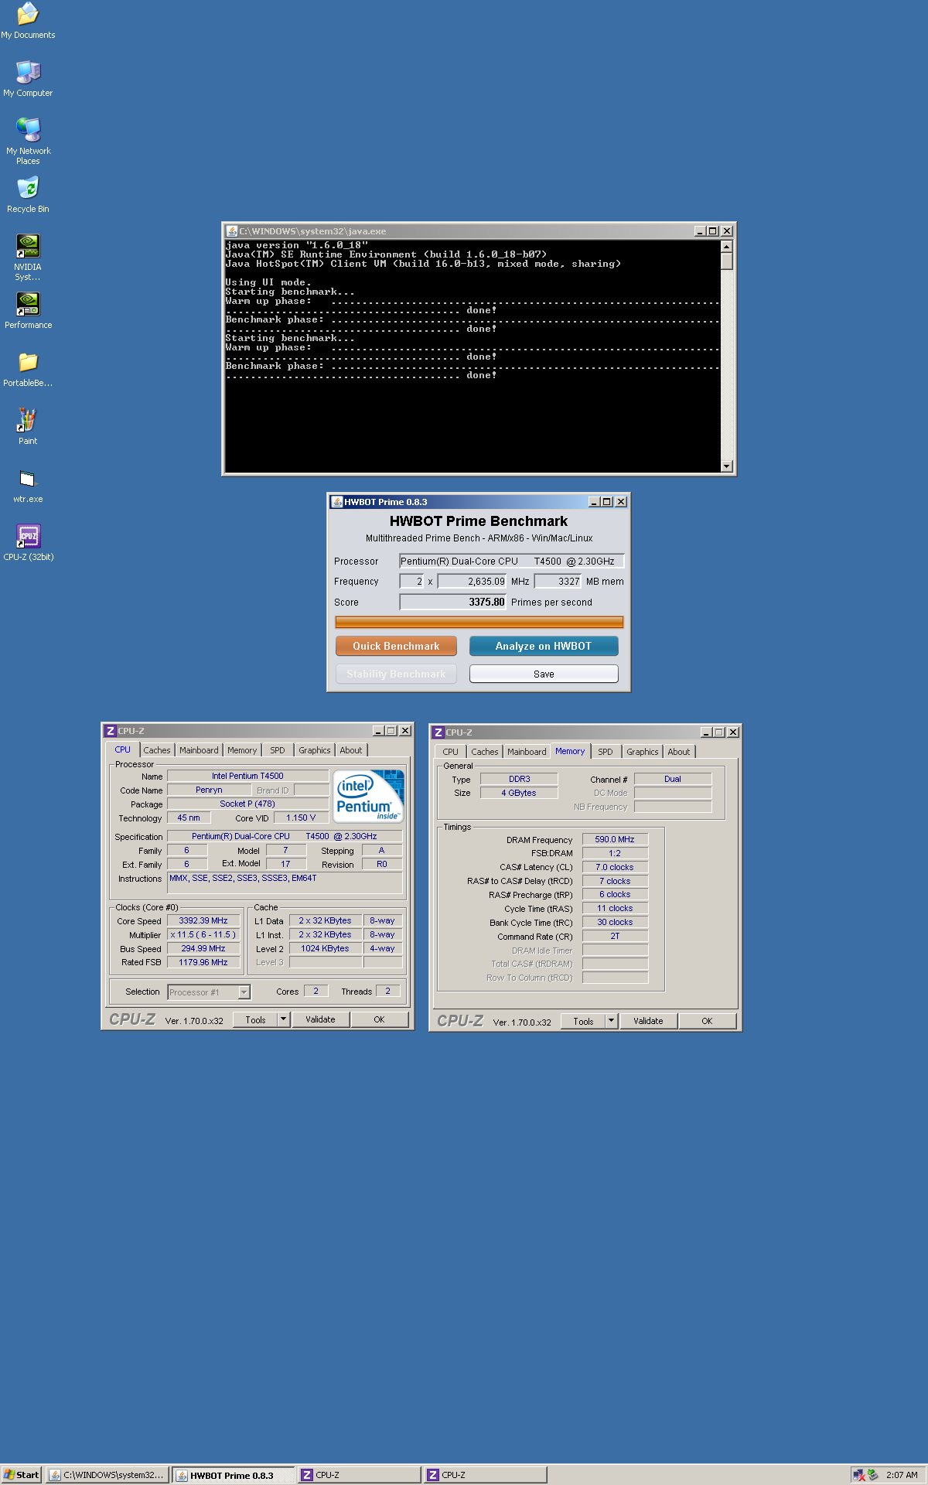Click the safely remove hardware tray icon

pyautogui.click(x=873, y=1475)
